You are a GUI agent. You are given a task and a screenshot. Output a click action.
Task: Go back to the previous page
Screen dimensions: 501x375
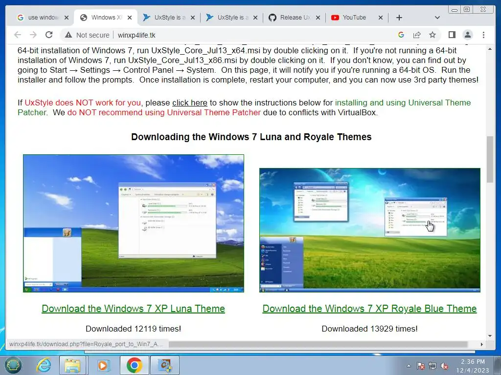coord(18,35)
